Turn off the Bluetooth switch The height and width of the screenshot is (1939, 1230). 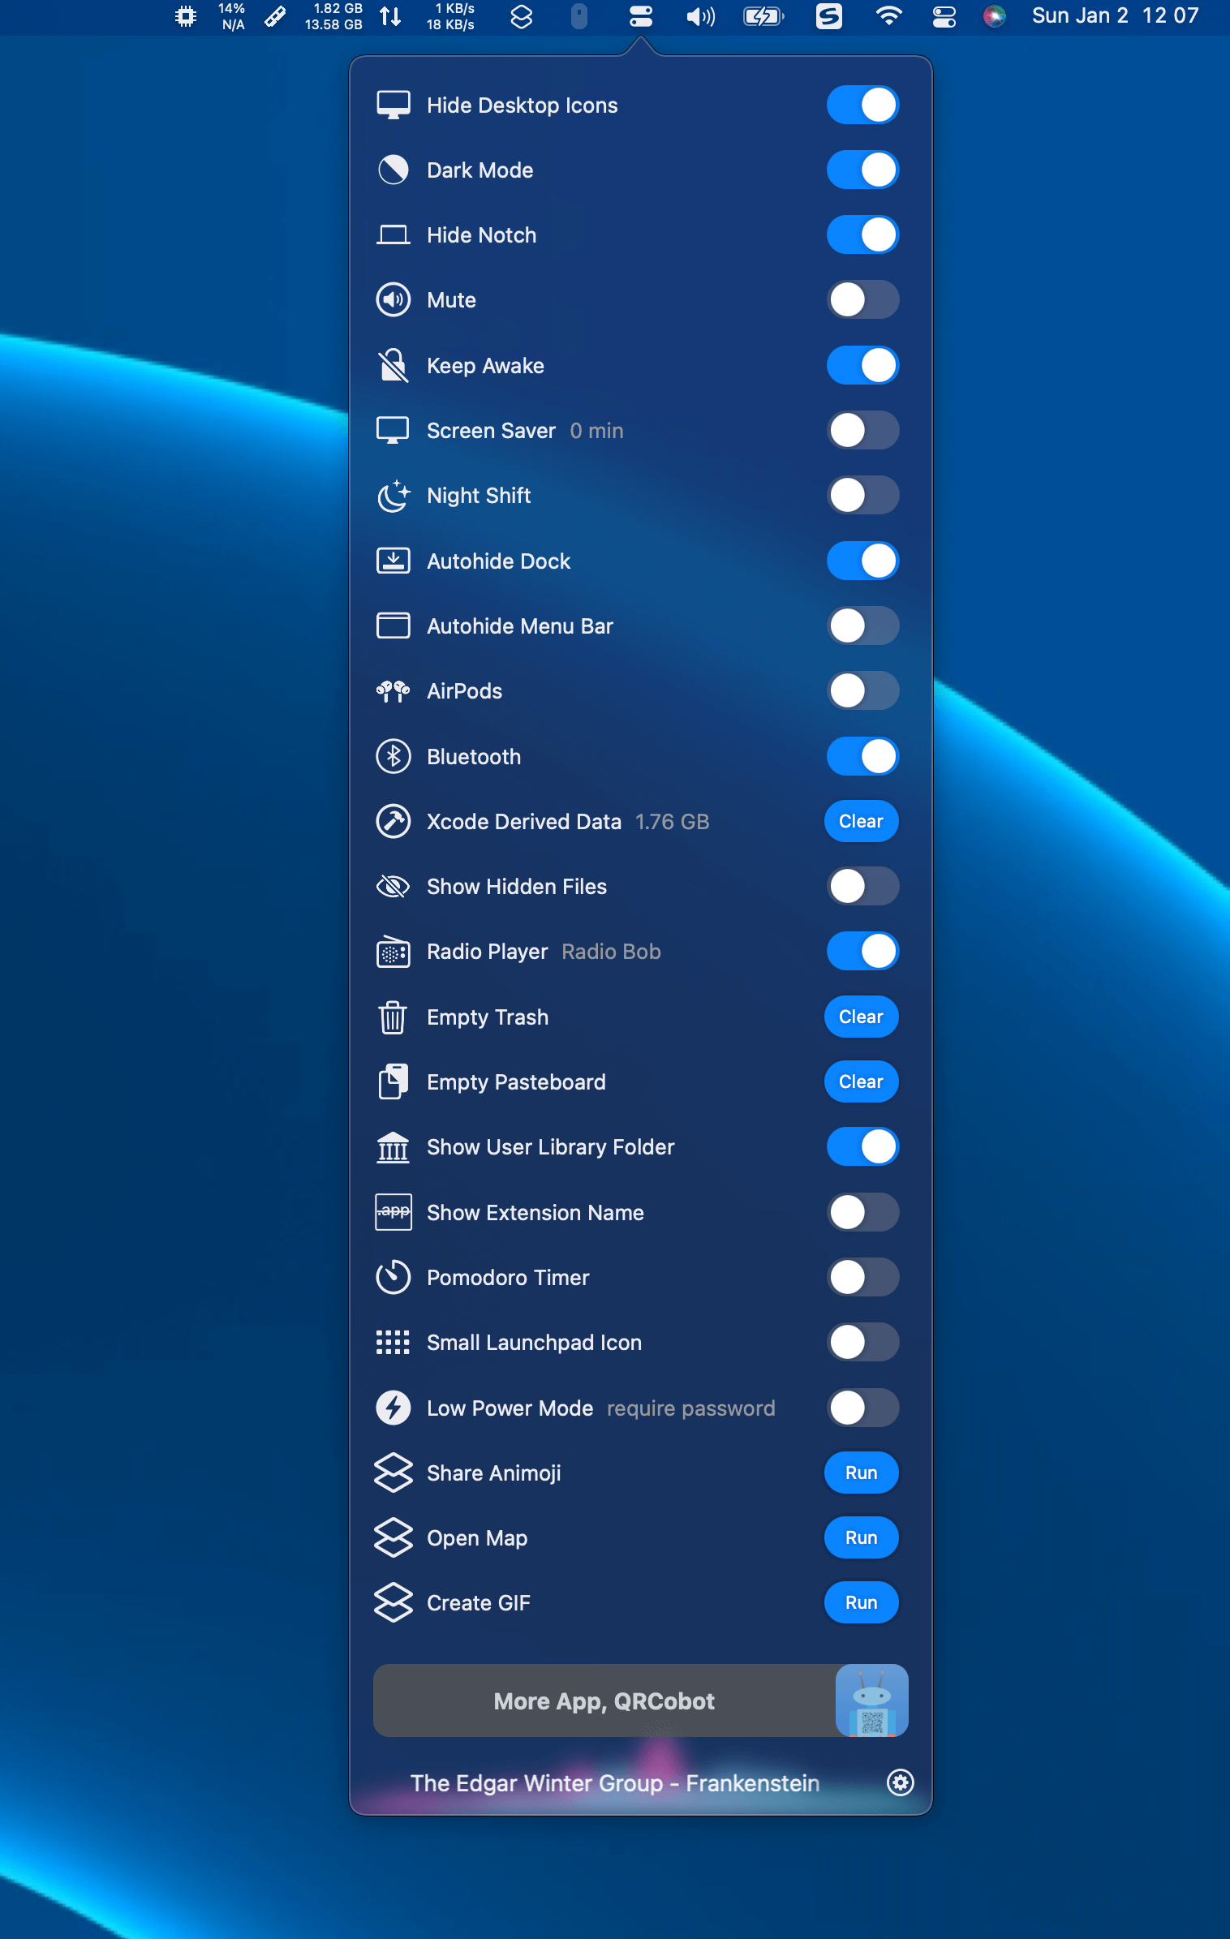pyautogui.click(x=863, y=756)
